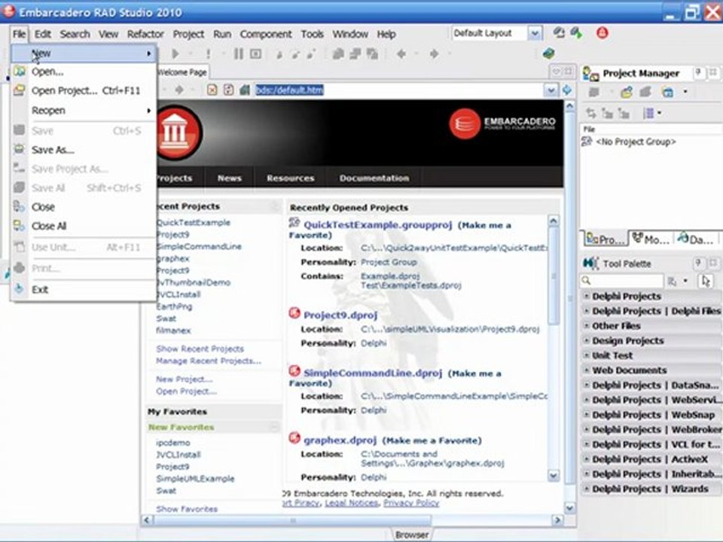This screenshot has height=542, width=723.
Task: Open the Default Layout dropdown
Action: (535, 33)
